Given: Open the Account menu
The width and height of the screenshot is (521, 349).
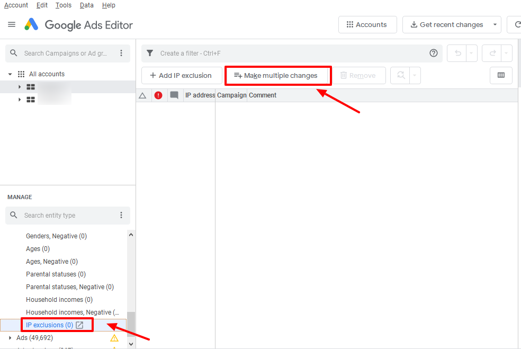Looking at the screenshot, I should [x=16, y=5].
